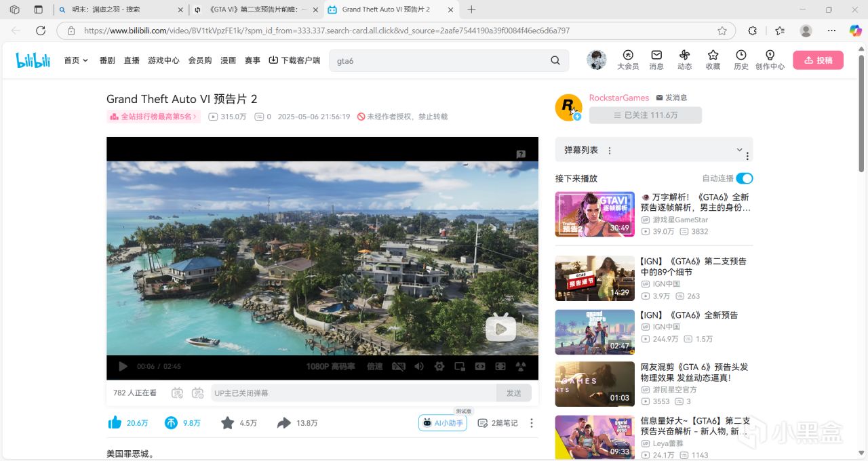Share the video (13.8万)
Viewport: 868px width, 461px height.
tap(297, 423)
